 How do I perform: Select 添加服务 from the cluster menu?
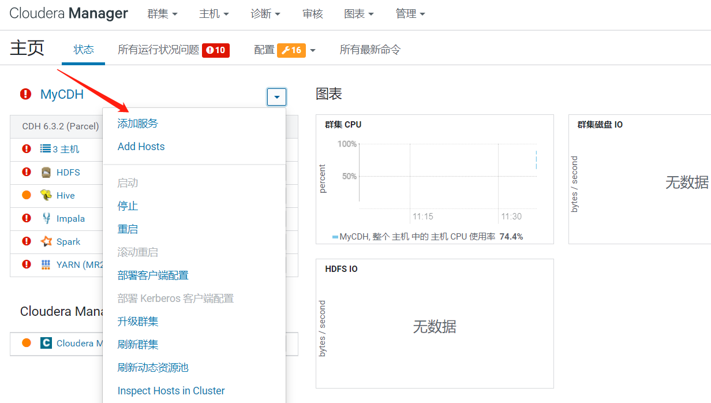tap(138, 124)
